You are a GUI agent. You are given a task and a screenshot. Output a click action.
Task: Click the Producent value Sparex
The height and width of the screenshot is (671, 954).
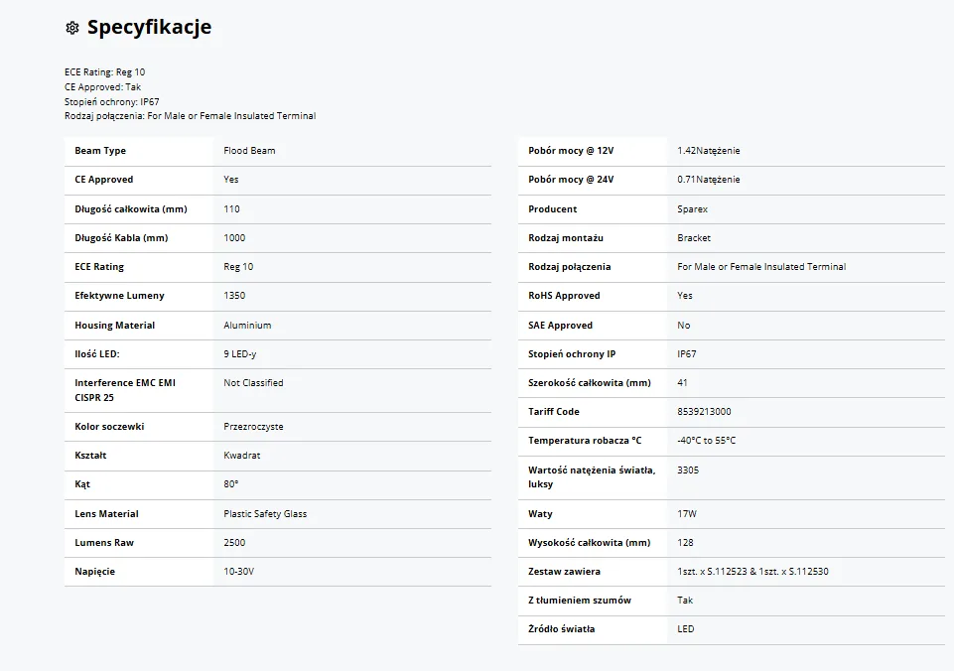[x=692, y=209]
